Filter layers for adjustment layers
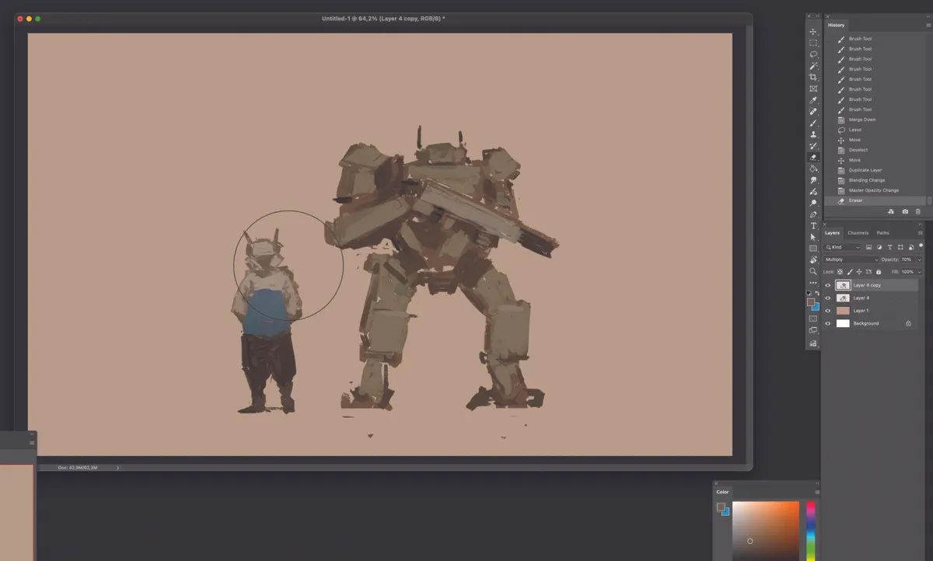Screen dimensions: 933x561 click(x=879, y=247)
